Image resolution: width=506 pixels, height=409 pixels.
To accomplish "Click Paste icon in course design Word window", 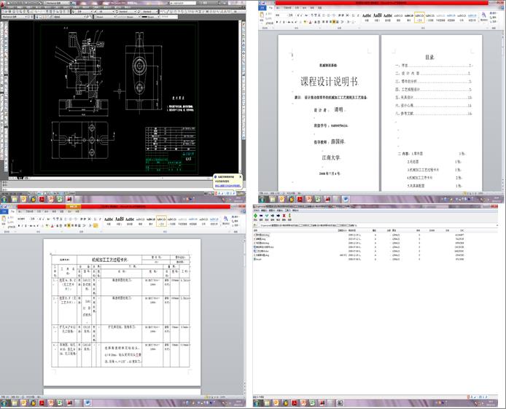I will point(262,16).
